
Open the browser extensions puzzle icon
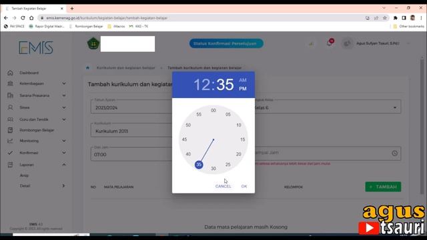tap(395, 18)
